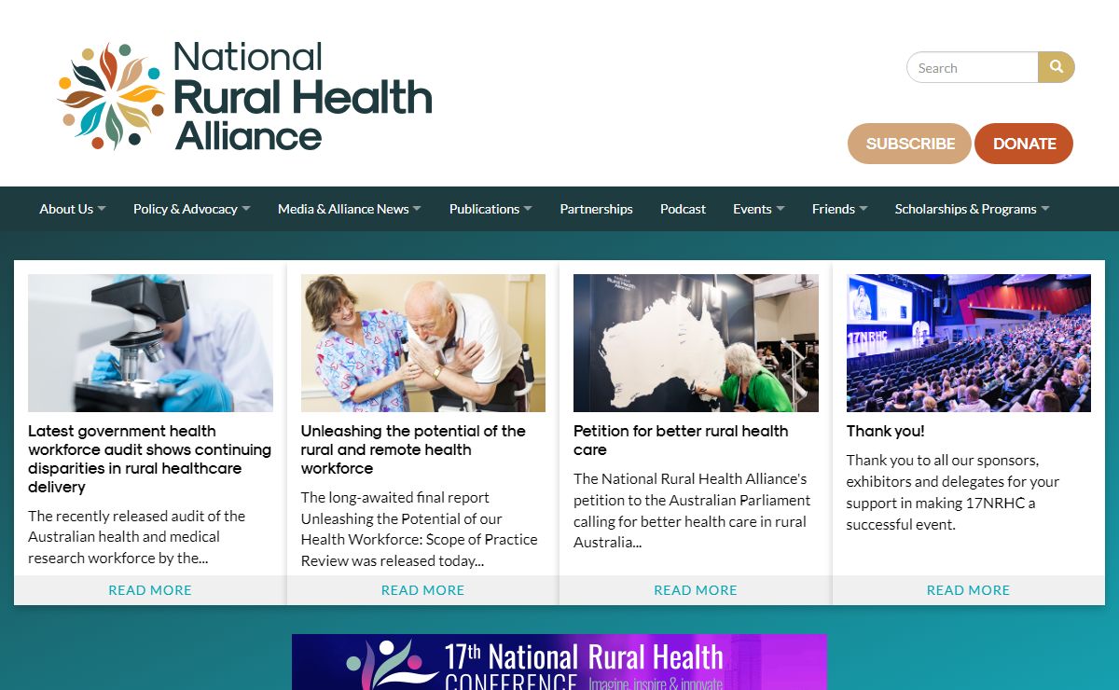Click text "The recently released audit of the"
This screenshot has width=1119, height=690.
pos(137,516)
